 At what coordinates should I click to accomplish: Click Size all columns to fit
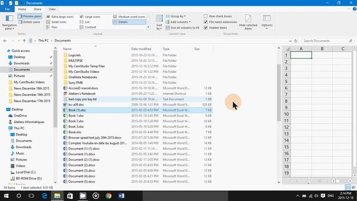coord(182,27)
